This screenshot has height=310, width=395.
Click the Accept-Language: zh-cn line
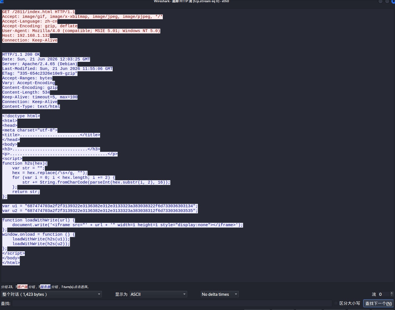pyautogui.click(x=30, y=21)
